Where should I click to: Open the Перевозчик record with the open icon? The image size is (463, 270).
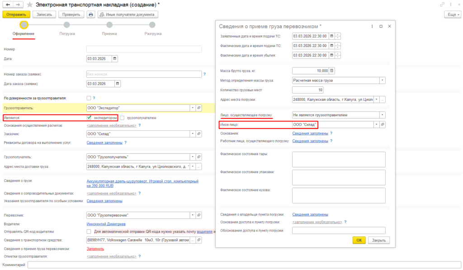199,215
